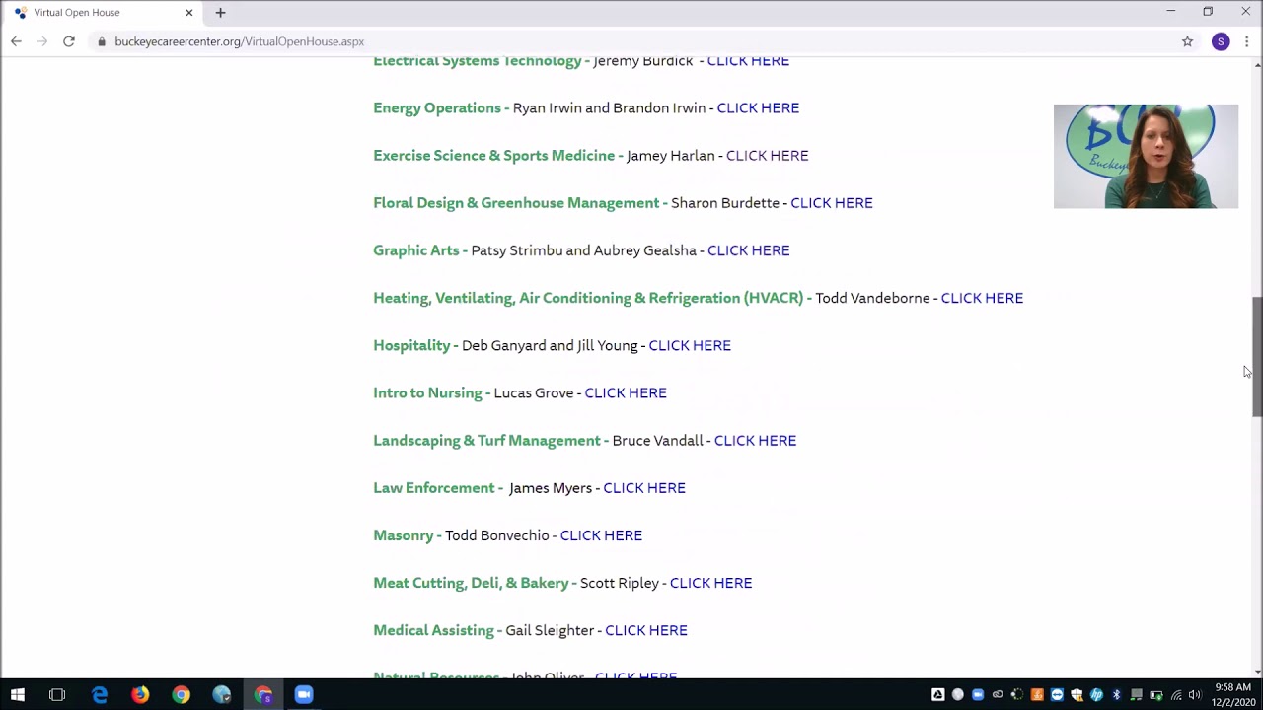This screenshot has width=1263, height=710.
Task: Open CLICK HERE link for Masonry
Action: pos(601,535)
